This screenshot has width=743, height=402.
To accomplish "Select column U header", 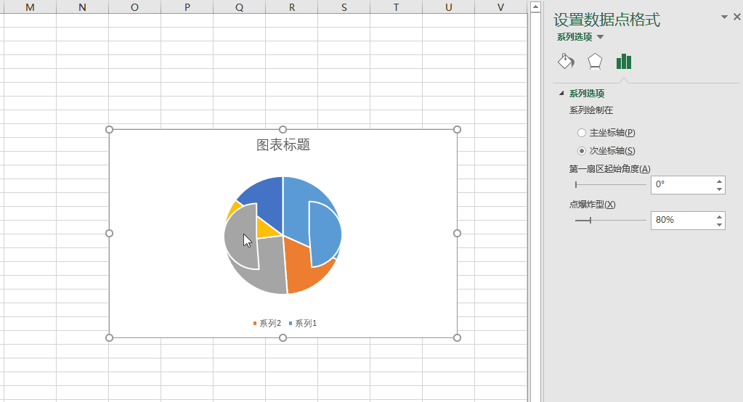I will pos(449,7).
